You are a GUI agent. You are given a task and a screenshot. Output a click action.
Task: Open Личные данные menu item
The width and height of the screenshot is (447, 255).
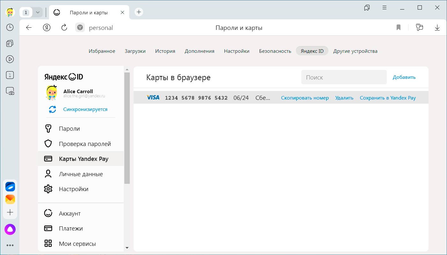point(81,174)
